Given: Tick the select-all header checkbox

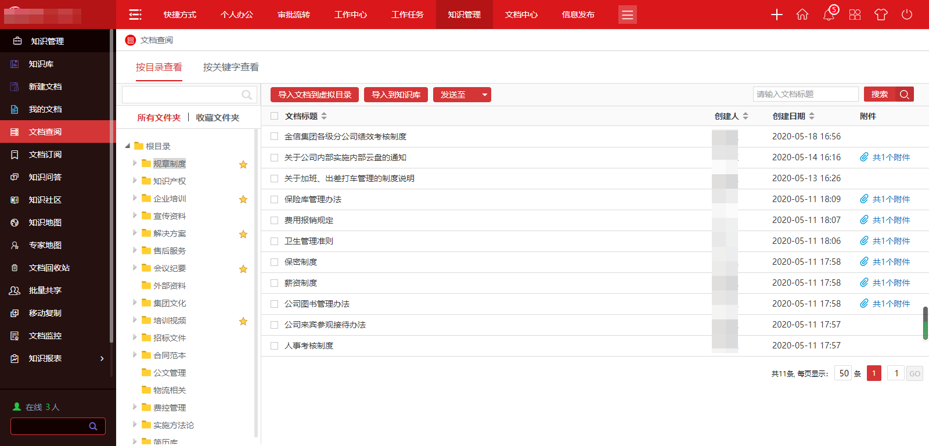Looking at the screenshot, I should pos(275,116).
